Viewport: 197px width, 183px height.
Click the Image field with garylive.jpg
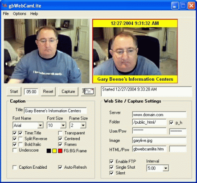(x=159, y=140)
